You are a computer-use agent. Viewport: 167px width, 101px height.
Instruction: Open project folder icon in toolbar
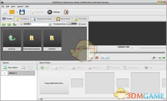click(x=12, y=12)
